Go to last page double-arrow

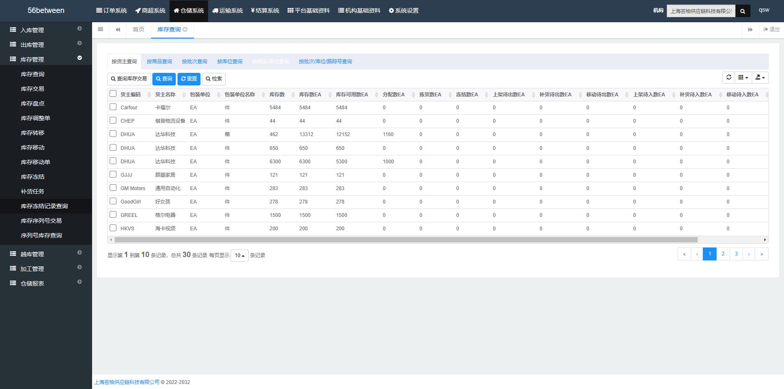pos(761,254)
